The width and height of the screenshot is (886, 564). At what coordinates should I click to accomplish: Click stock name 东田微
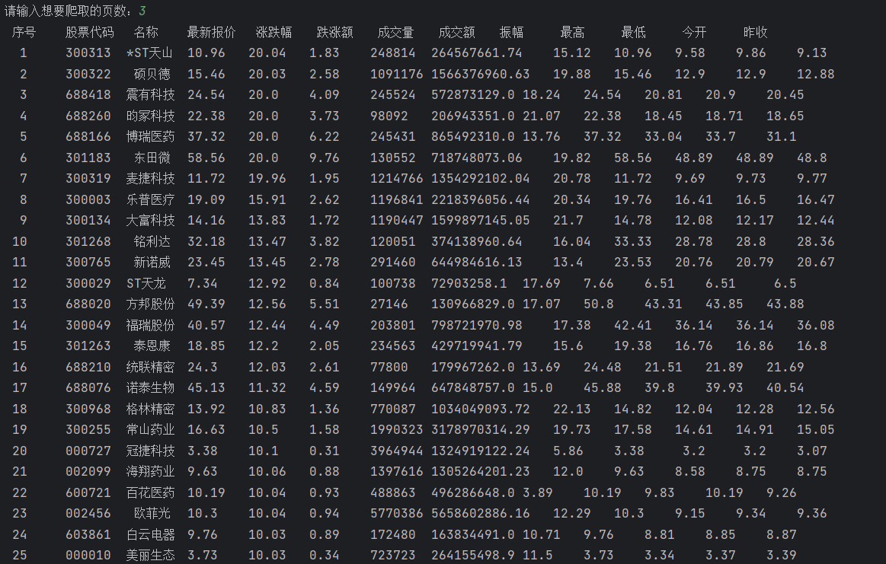point(152,158)
